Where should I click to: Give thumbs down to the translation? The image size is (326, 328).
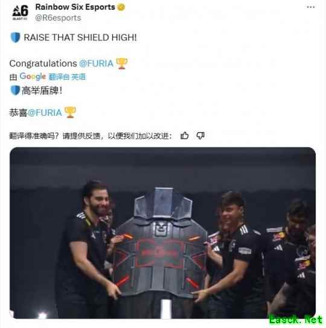click(x=200, y=136)
